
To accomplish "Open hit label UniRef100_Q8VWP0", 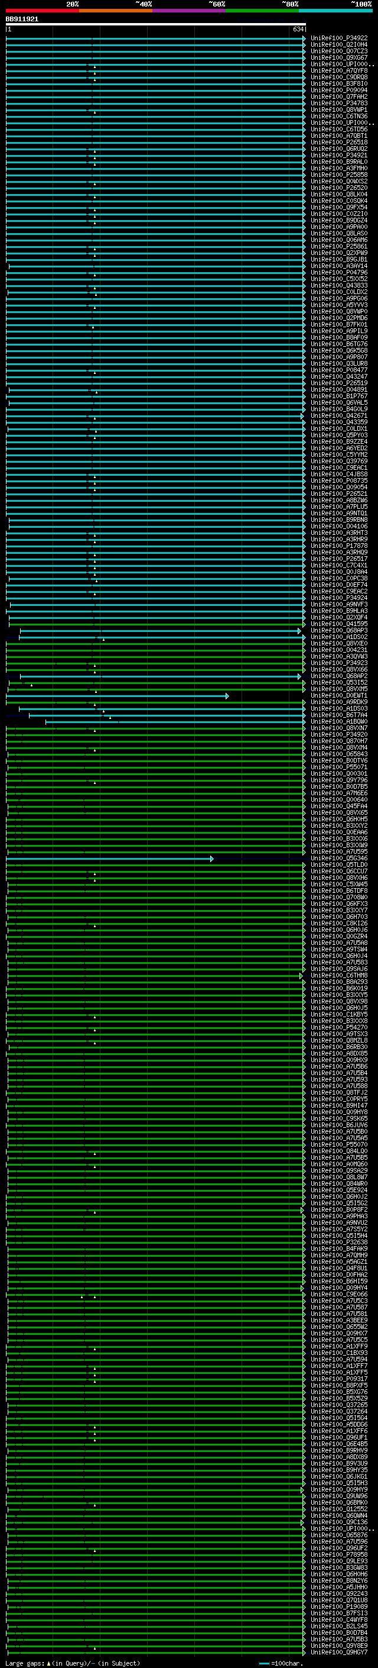I will coord(339,311).
